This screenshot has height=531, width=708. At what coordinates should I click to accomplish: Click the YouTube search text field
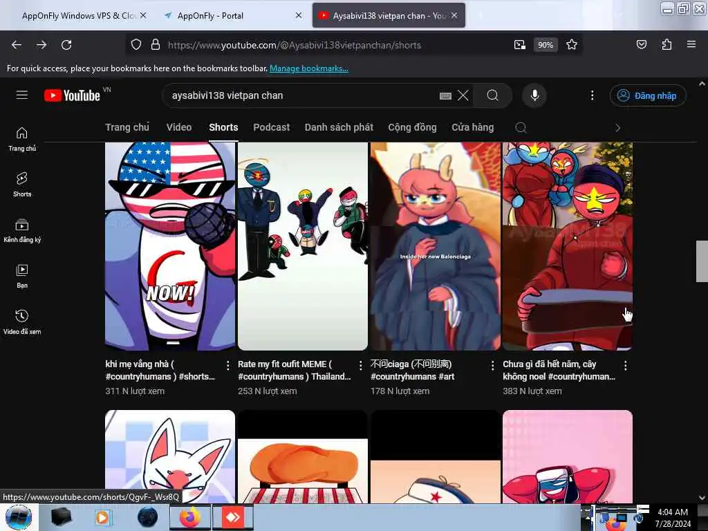click(x=303, y=95)
